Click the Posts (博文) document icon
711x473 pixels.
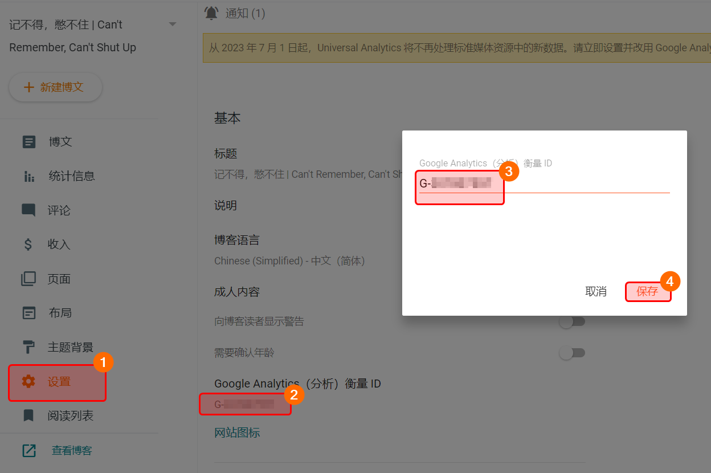pos(28,142)
